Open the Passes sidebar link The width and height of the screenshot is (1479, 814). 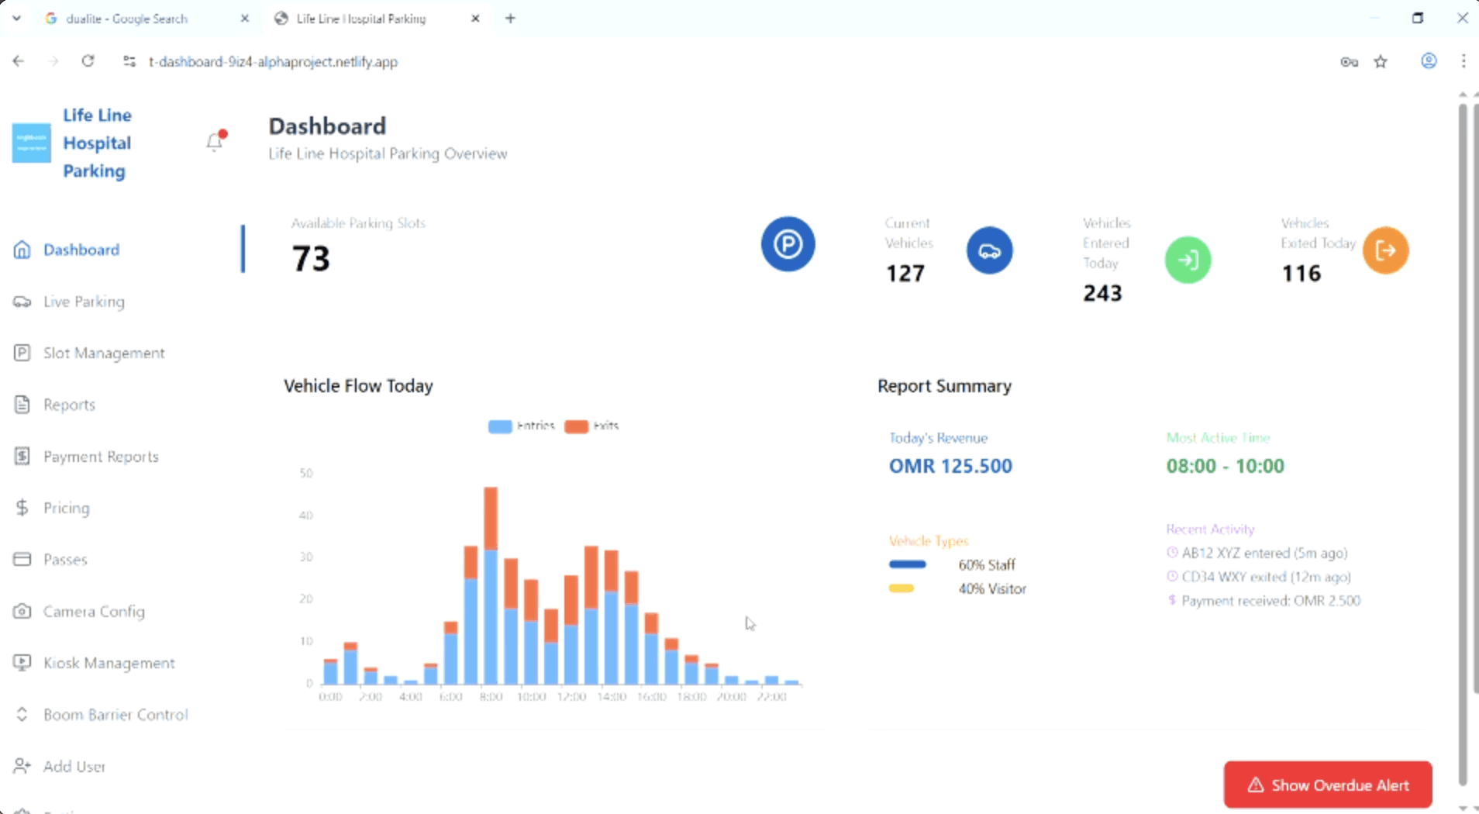[x=65, y=560]
